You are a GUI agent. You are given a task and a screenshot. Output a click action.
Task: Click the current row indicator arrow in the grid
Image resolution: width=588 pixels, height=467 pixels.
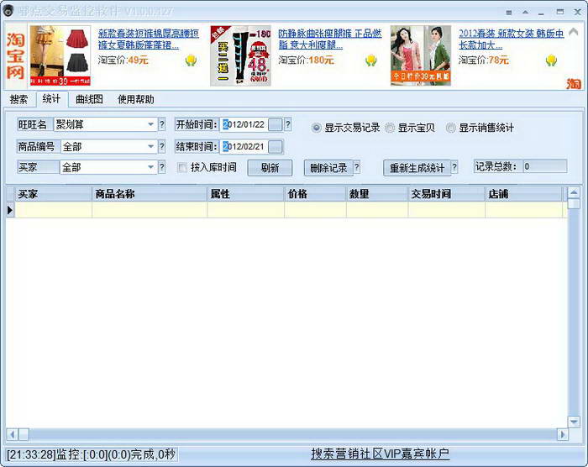pos(10,210)
